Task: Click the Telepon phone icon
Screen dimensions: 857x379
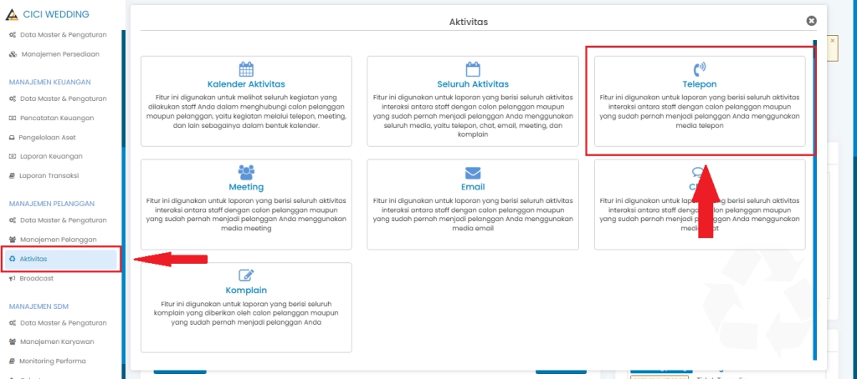Action: [699, 69]
